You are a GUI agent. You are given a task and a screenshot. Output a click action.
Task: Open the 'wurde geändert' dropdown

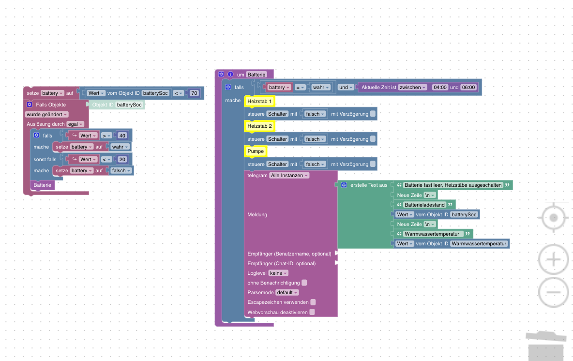tap(47, 114)
